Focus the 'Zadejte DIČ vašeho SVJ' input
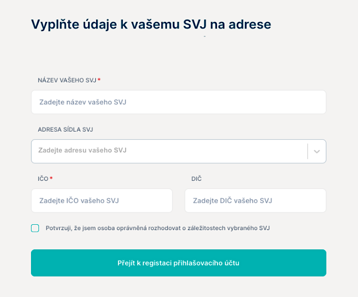The height and width of the screenshot is (297, 358). tap(255, 201)
